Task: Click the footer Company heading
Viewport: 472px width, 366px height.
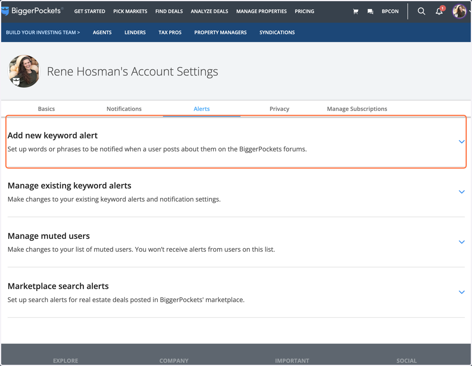Action: (x=174, y=360)
